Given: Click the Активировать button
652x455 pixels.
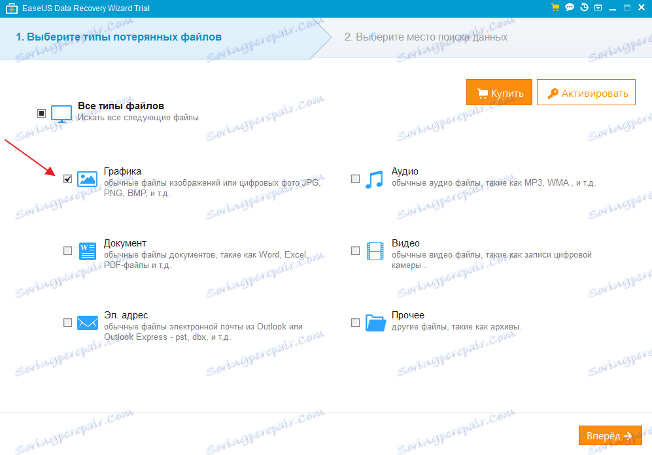Looking at the screenshot, I should coord(587,92).
